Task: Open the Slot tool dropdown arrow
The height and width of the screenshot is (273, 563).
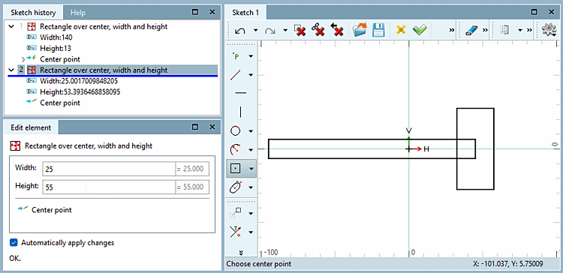Action: tap(251, 187)
